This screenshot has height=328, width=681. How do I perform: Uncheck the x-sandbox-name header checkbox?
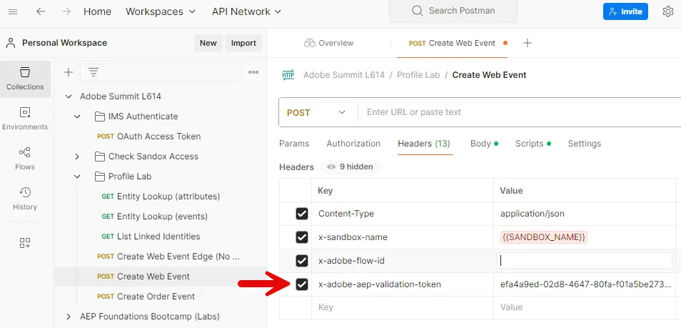(x=302, y=237)
